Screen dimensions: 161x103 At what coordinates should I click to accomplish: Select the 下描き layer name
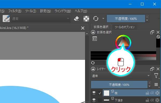pyautogui.click(x=119, y=100)
